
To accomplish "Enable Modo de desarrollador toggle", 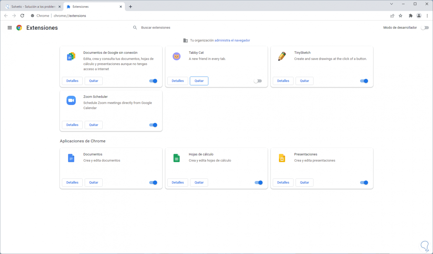I will 425,28.
